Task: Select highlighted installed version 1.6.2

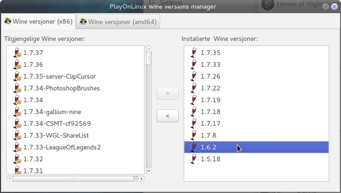Action: coord(256,147)
